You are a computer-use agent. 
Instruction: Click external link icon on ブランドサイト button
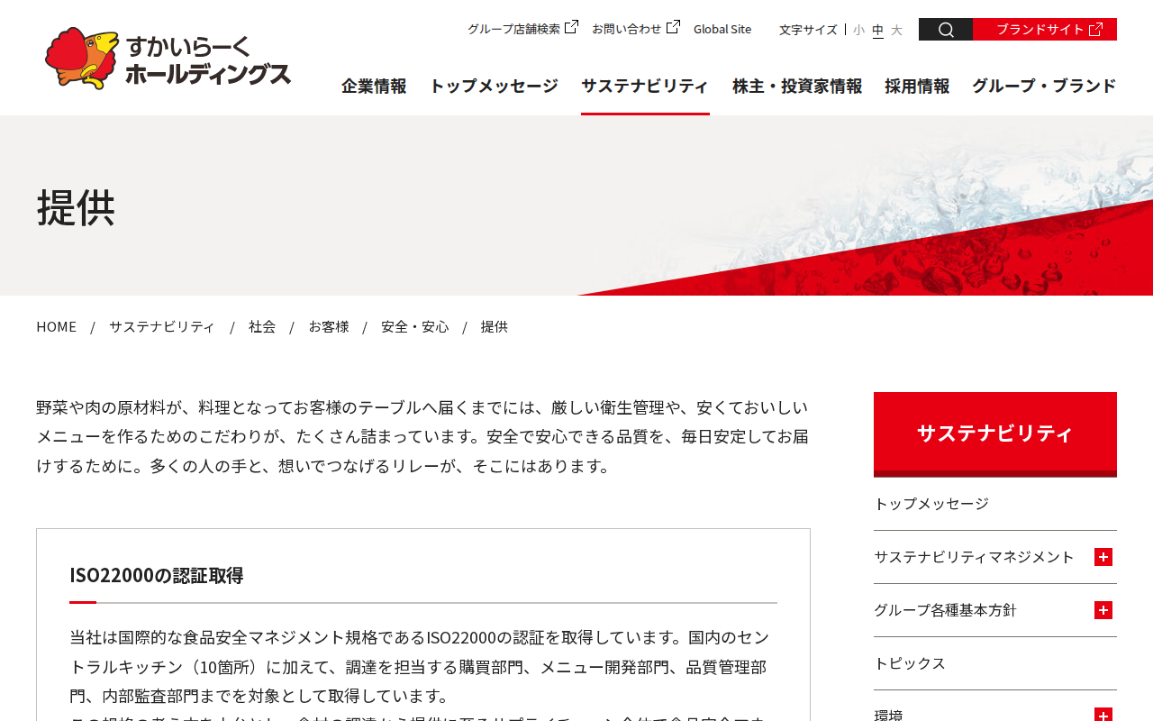point(1095,30)
